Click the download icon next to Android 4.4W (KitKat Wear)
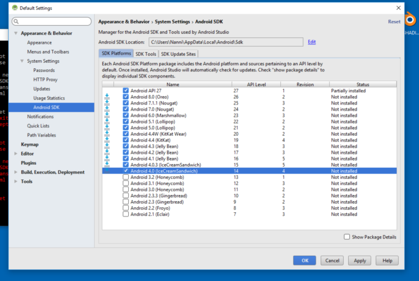 (x=107, y=134)
